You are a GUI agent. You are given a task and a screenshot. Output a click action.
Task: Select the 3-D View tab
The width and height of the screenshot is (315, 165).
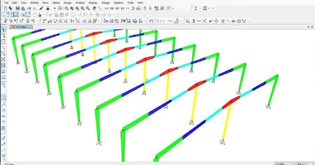21,27
